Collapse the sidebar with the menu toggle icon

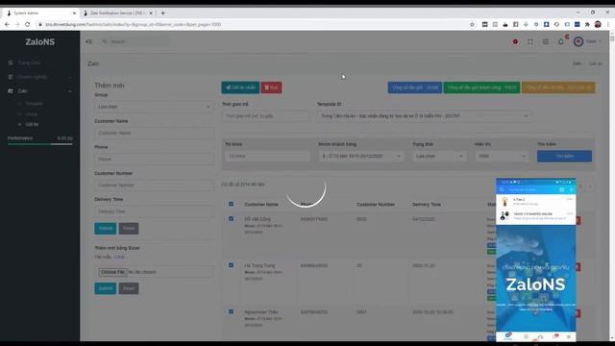[89, 41]
